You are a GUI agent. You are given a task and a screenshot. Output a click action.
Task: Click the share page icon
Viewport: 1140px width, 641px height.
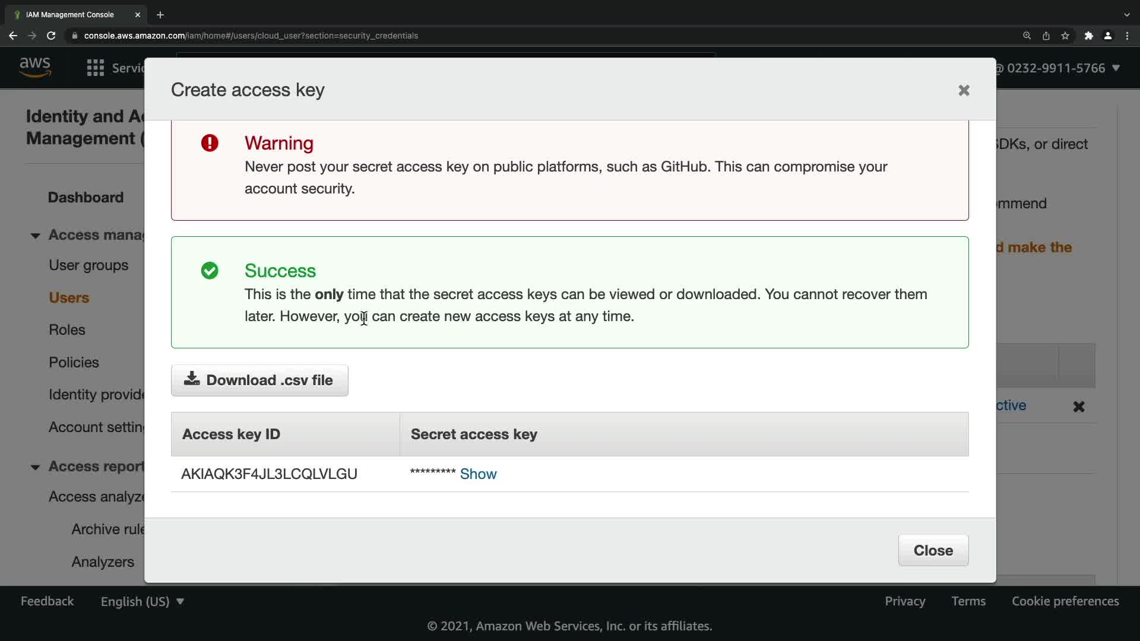[x=1046, y=36]
